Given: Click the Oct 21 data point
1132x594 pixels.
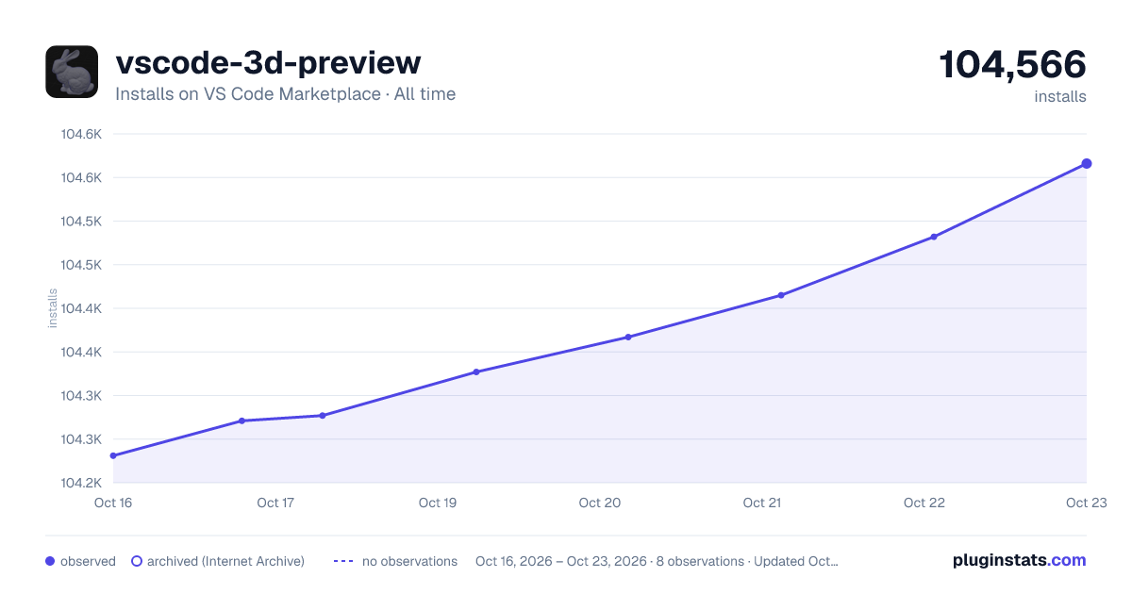Looking at the screenshot, I should point(781,295).
